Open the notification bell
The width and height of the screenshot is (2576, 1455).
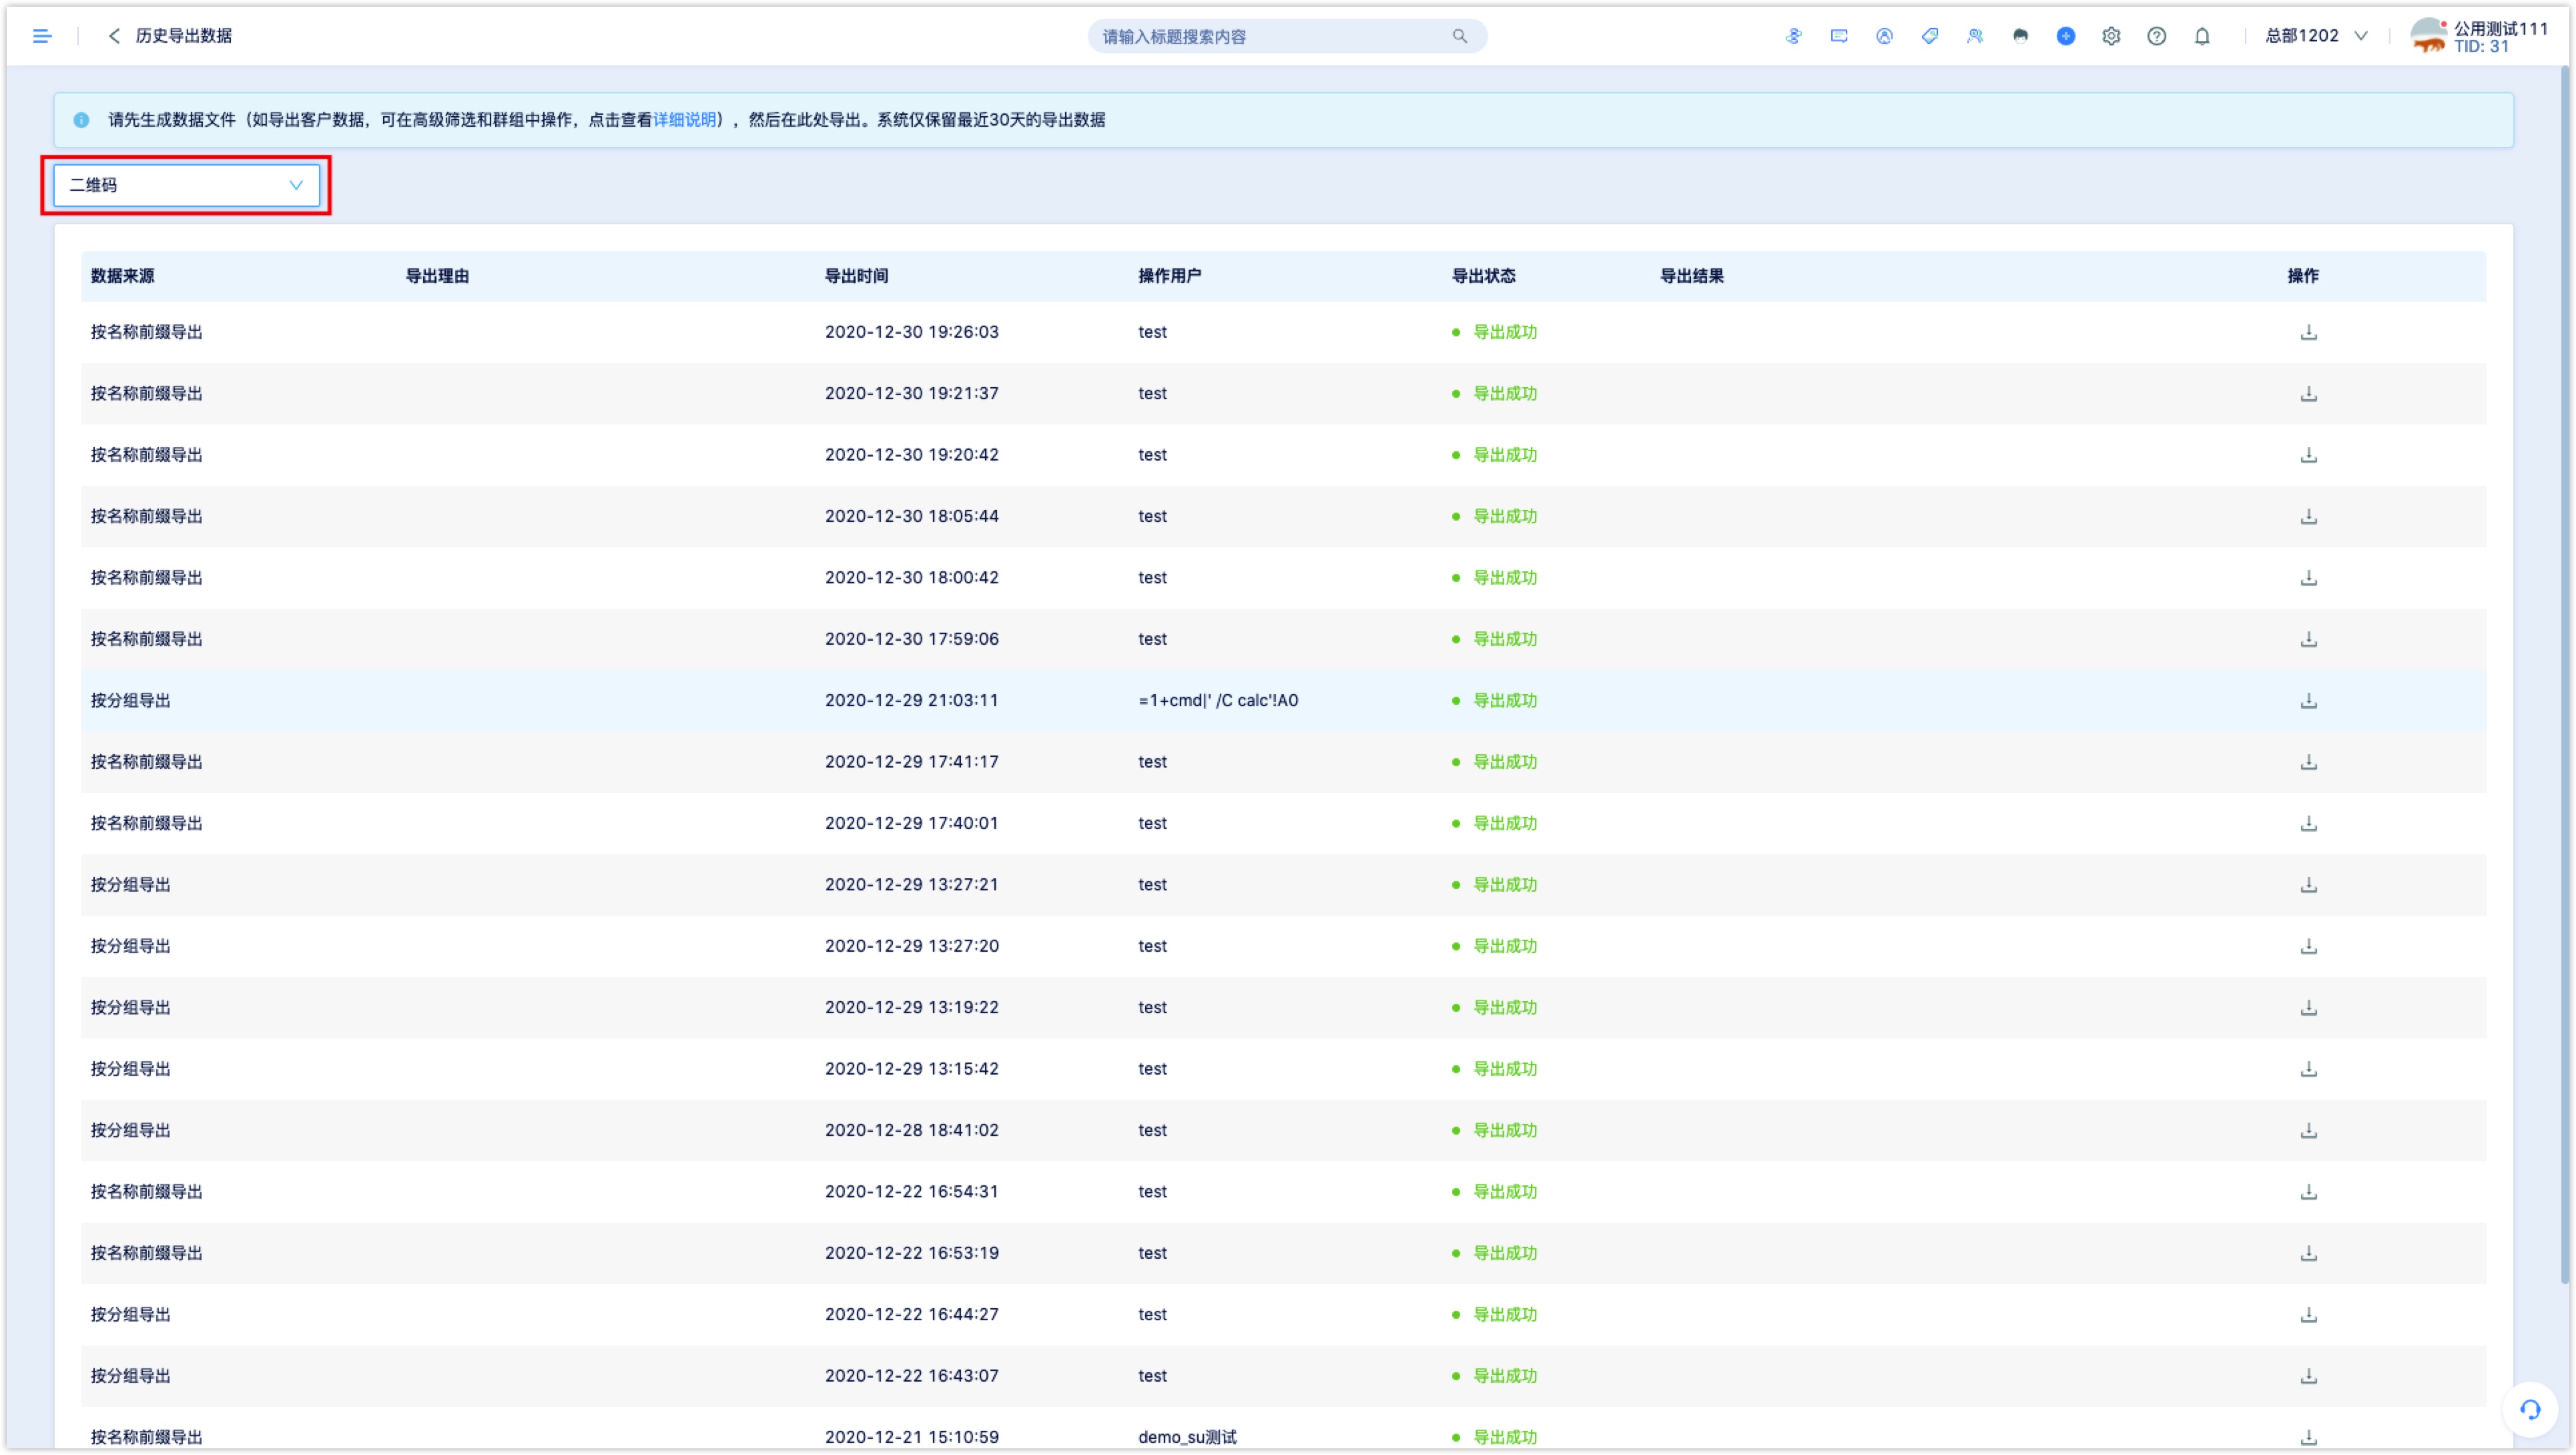click(2202, 36)
